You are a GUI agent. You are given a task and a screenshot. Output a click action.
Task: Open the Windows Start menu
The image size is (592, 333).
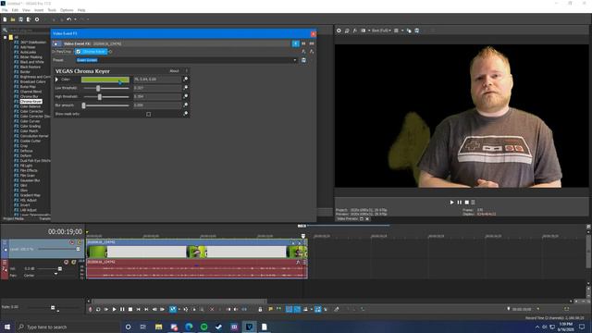[x=7, y=327]
